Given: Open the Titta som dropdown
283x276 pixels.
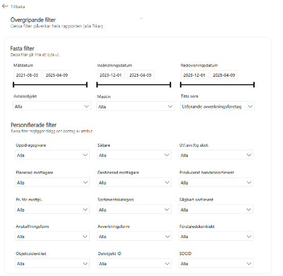Looking at the screenshot, I should [x=217, y=106].
